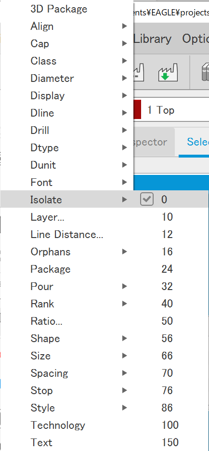Viewport: 209px width, 451px height.
Task: Choose the Line Distance... entry
Action: coord(66,235)
